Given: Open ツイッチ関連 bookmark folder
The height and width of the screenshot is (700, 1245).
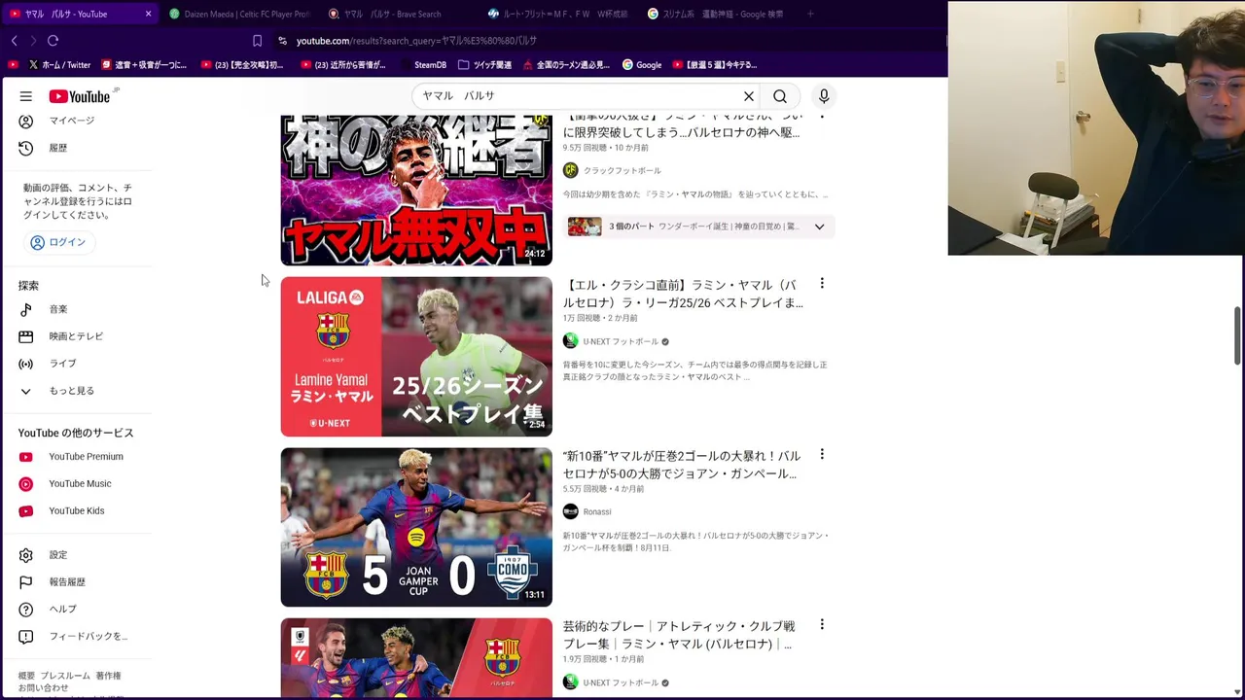Looking at the screenshot, I should tap(484, 65).
